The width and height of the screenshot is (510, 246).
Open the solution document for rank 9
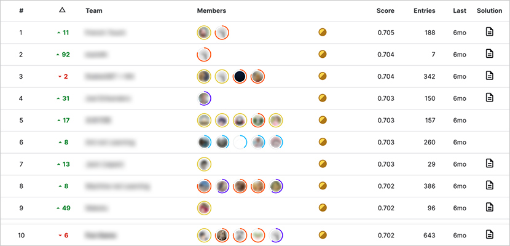tap(490, 207)
